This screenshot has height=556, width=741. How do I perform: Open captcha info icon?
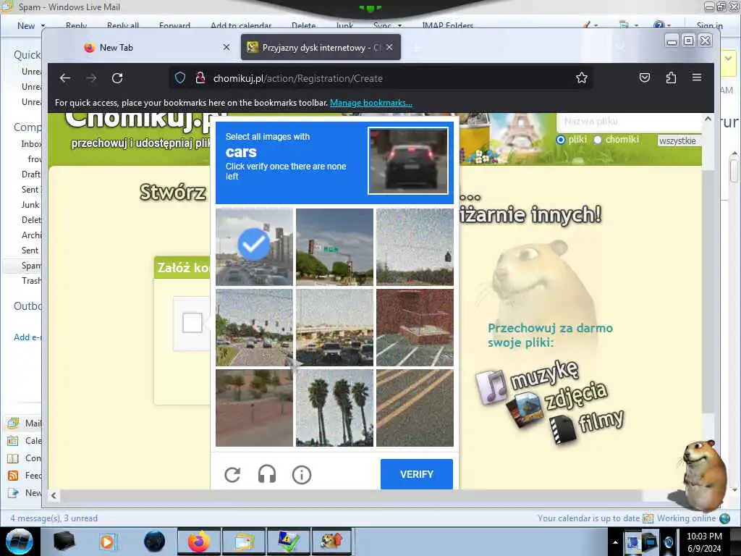pos(302,475)
